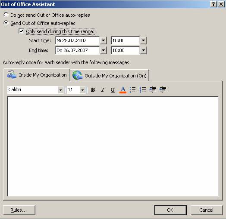Toggle Italic formatting
The image size is (226, 219).
[103, 90]
